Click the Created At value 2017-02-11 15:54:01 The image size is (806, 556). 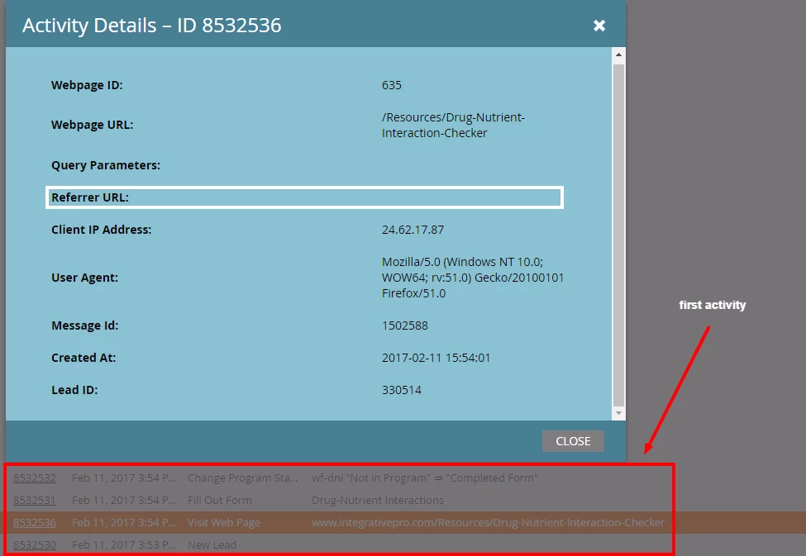[x=436, y=358]
